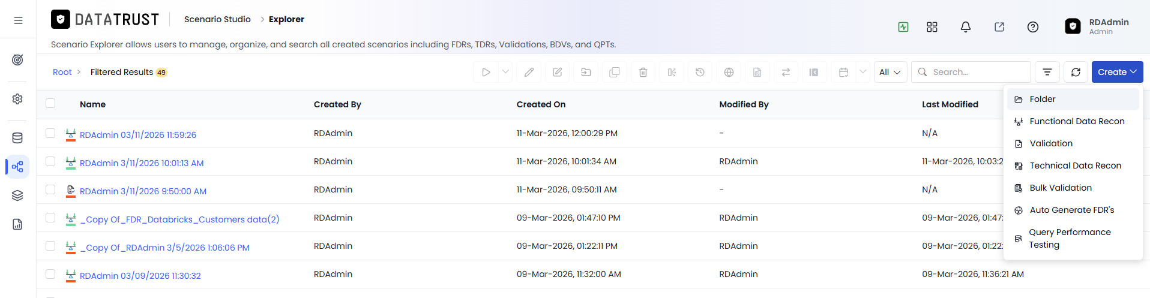The image size is (1150, 298).
Task: Check the box for RDAdmin 03/09/2026 11:30:32
Action: click(x=50, y=274)
